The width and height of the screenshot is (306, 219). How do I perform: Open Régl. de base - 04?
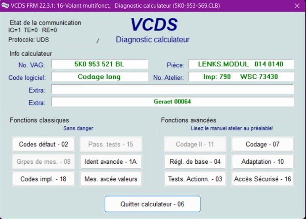click(x=195, y=162)
